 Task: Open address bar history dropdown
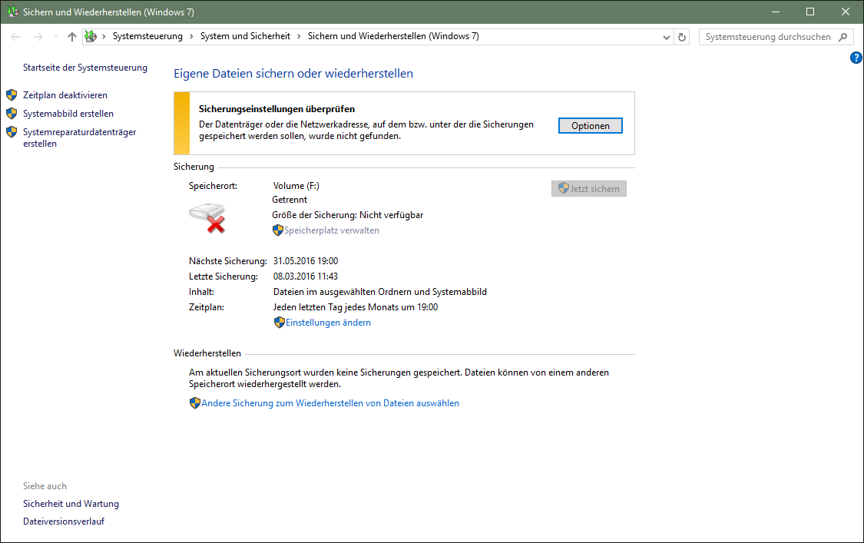pos(666,37)
